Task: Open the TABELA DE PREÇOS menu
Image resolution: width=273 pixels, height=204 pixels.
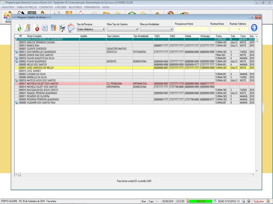Action: point(27,7)
